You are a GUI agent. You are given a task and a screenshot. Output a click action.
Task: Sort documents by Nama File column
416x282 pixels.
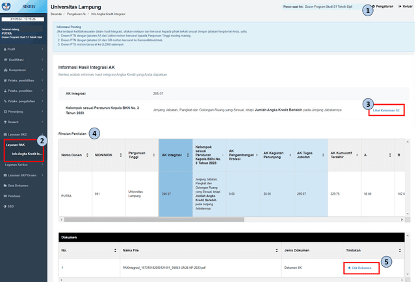click(x=277, y=250)
